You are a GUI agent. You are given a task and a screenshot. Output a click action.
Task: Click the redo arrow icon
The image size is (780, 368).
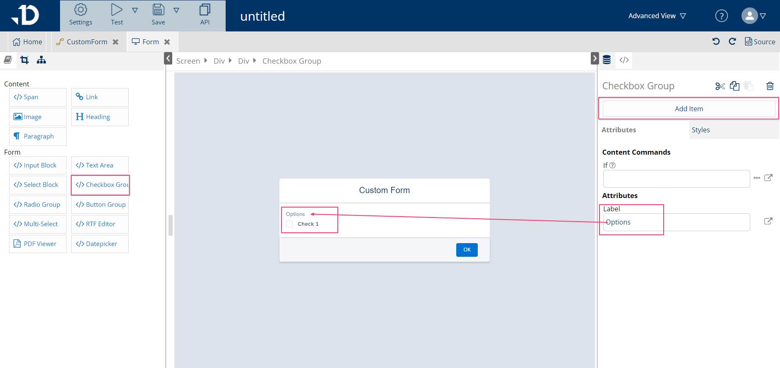click(x=732, y=41)
